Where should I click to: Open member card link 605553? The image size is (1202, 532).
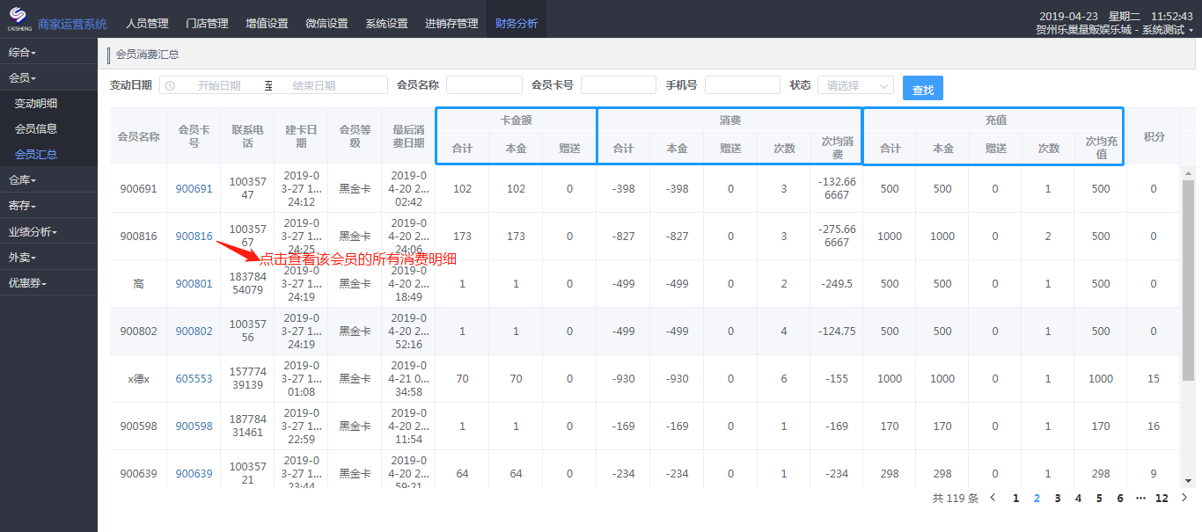[194, 379]
